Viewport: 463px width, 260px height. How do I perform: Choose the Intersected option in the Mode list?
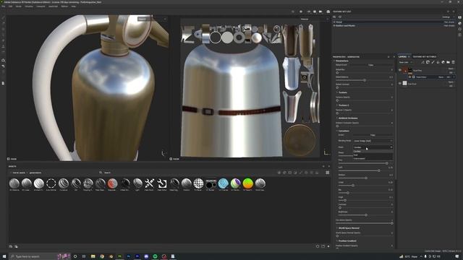coord(373,159)
